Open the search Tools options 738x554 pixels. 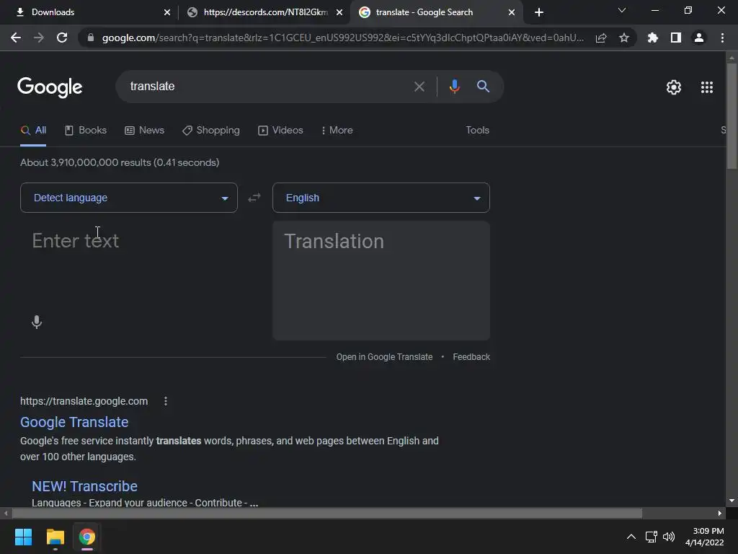tap(477, 130)
